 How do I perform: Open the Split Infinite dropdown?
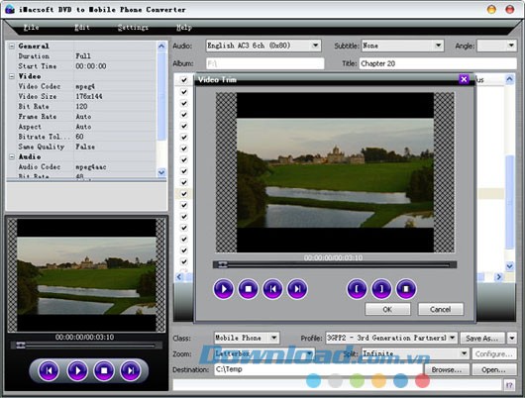[464, 353]
